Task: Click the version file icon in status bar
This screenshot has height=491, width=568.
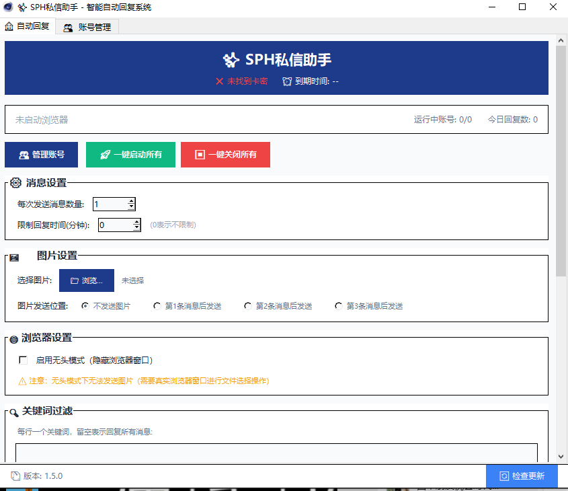Action: (x=15, y=476)
